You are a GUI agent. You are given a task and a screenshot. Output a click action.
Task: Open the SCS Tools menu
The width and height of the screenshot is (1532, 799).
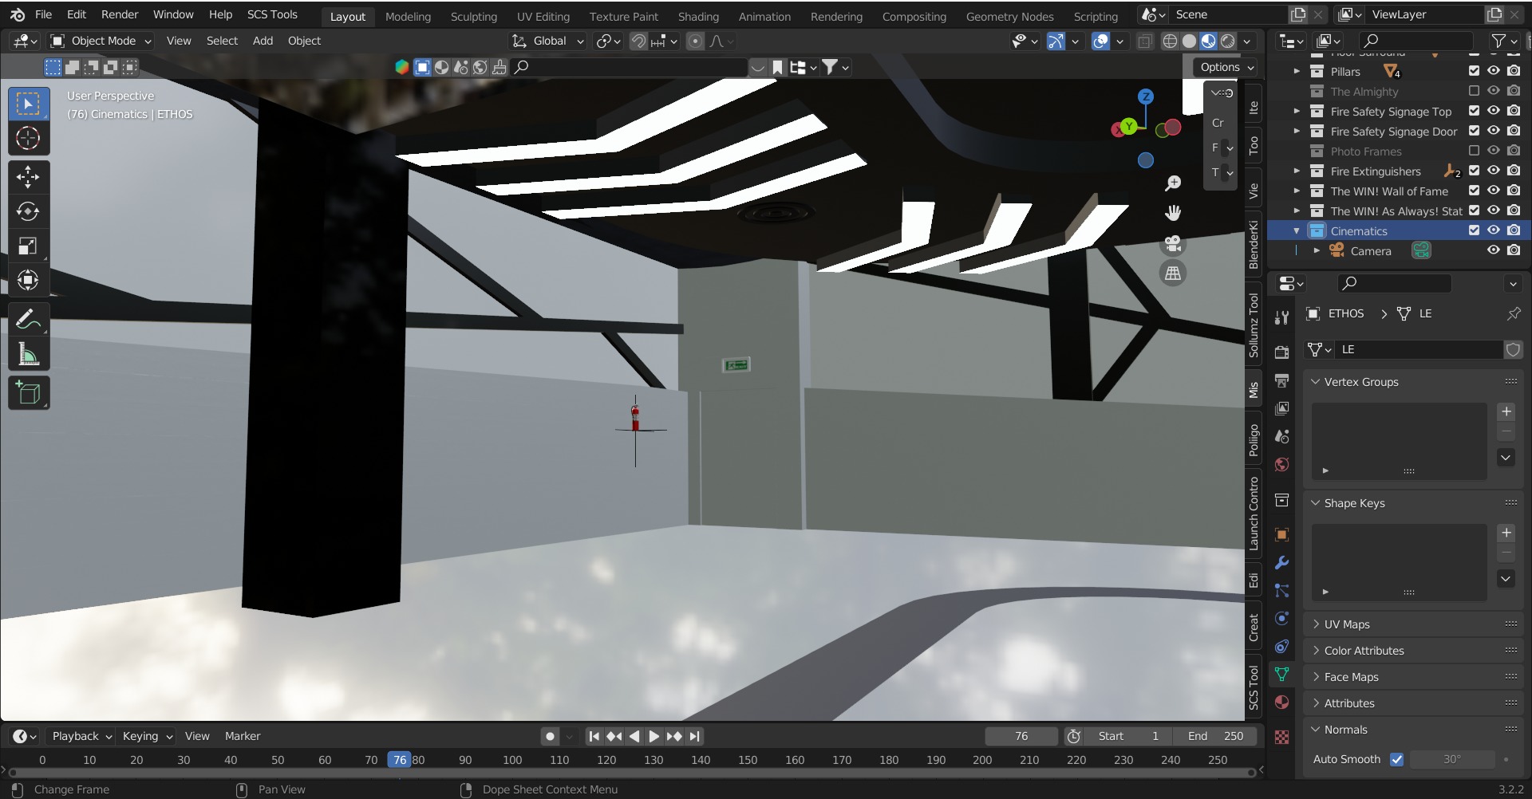(272, 14)
